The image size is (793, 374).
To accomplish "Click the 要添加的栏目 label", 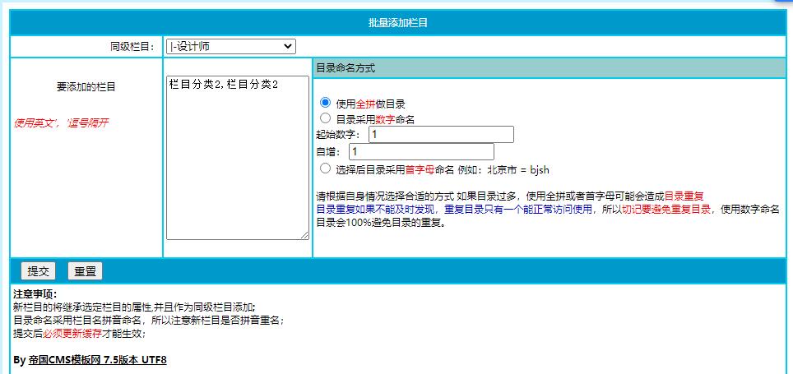I will coord(86,86).
